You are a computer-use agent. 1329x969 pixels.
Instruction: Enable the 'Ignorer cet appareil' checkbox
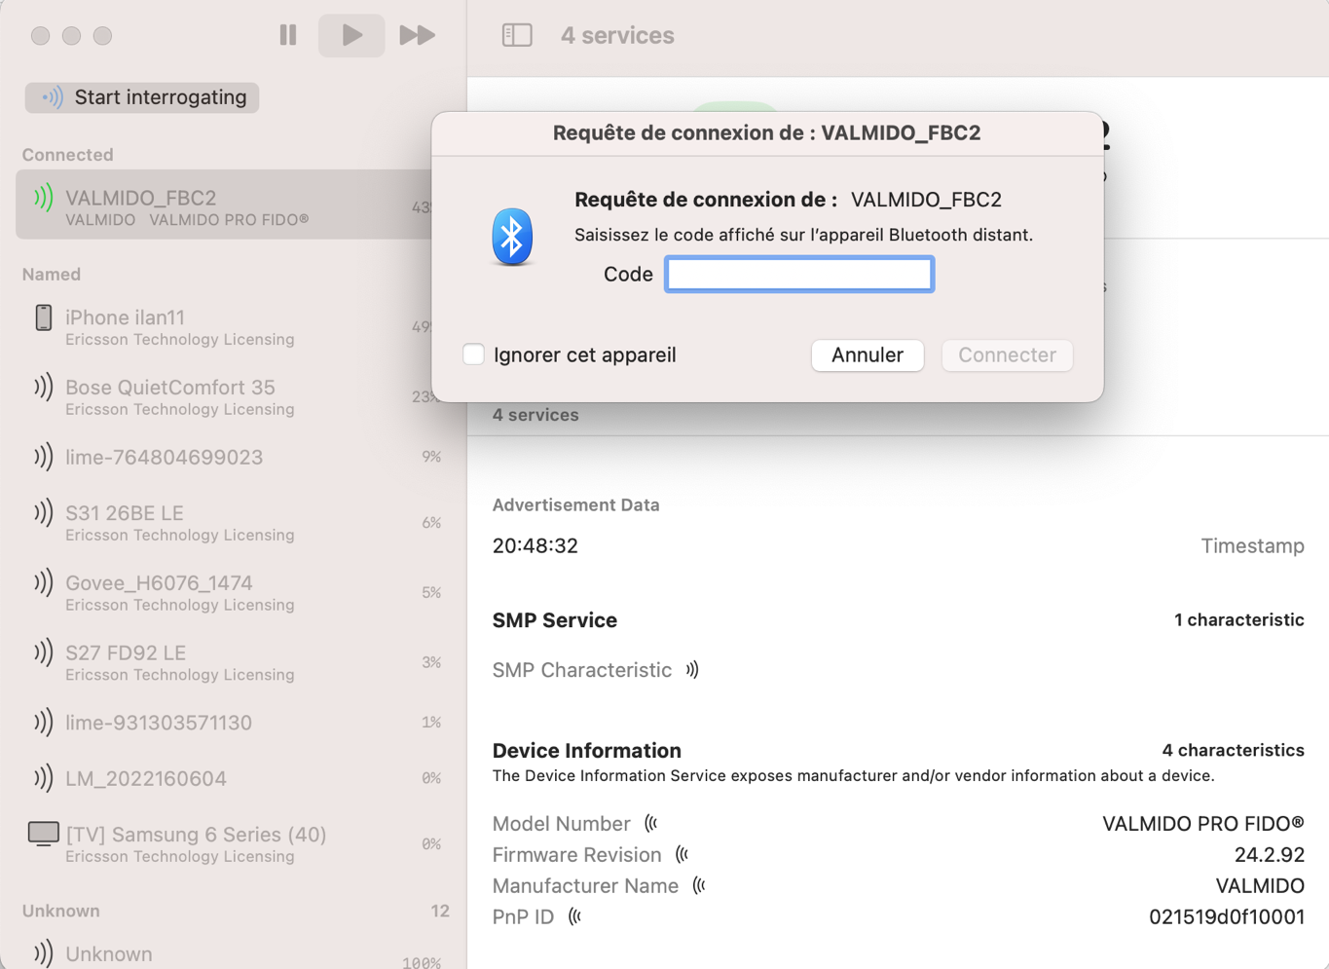[473, 354]
